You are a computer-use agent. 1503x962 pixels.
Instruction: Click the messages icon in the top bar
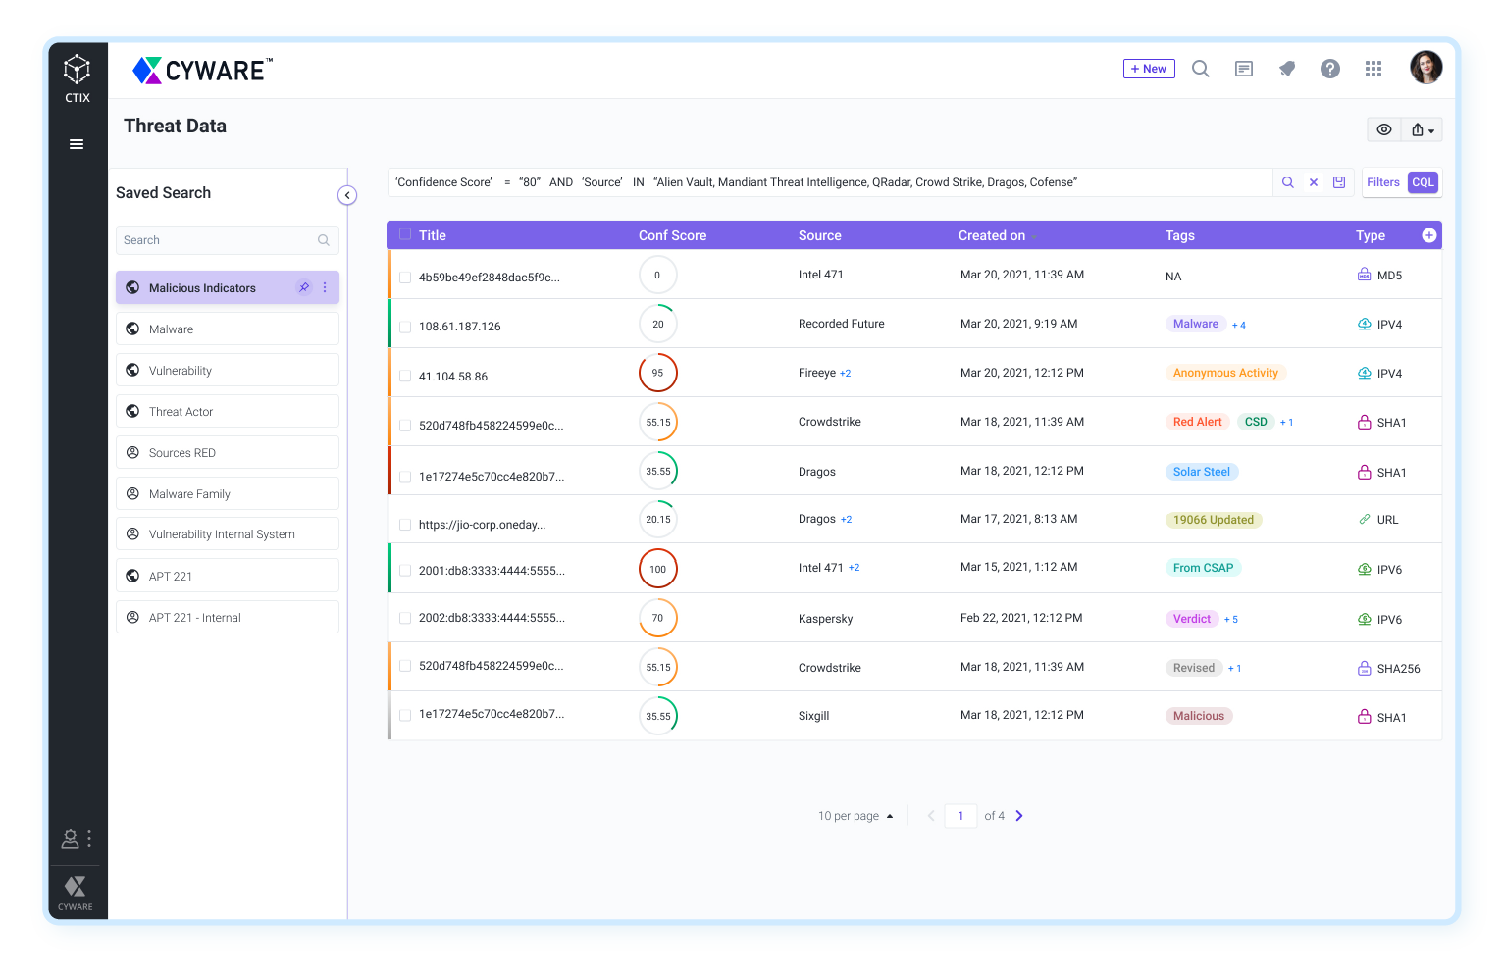[1244, 69]
